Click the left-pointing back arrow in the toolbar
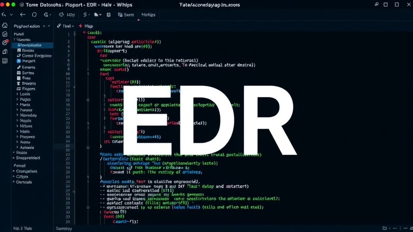Viewport: 413px width, 232px height. click(x=23, y=15)
